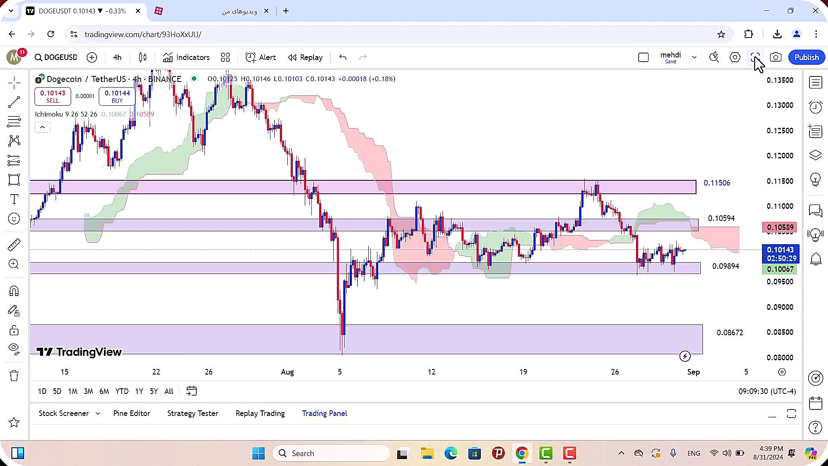Viewport: 828px width, 466px height.
Task: Open the candle chart style dropdown
Action: pos(143,57)
